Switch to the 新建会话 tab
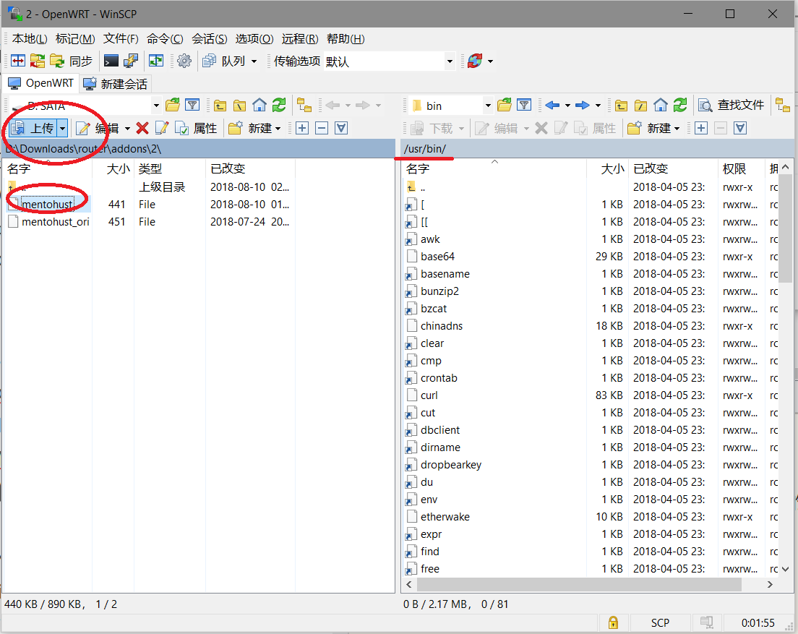 coord(116,84)
